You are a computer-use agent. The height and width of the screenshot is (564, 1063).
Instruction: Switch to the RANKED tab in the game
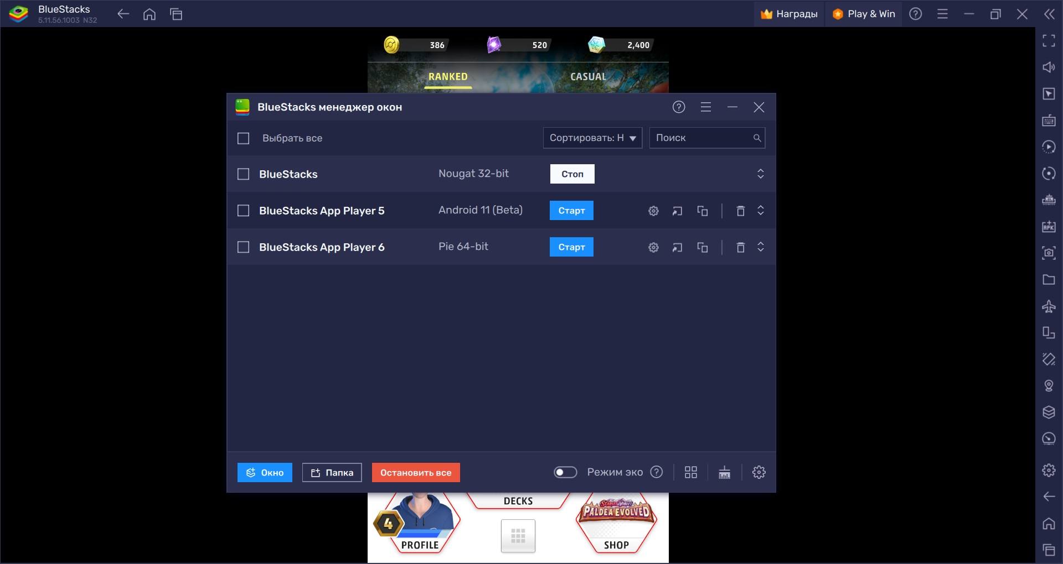[448, 77]
